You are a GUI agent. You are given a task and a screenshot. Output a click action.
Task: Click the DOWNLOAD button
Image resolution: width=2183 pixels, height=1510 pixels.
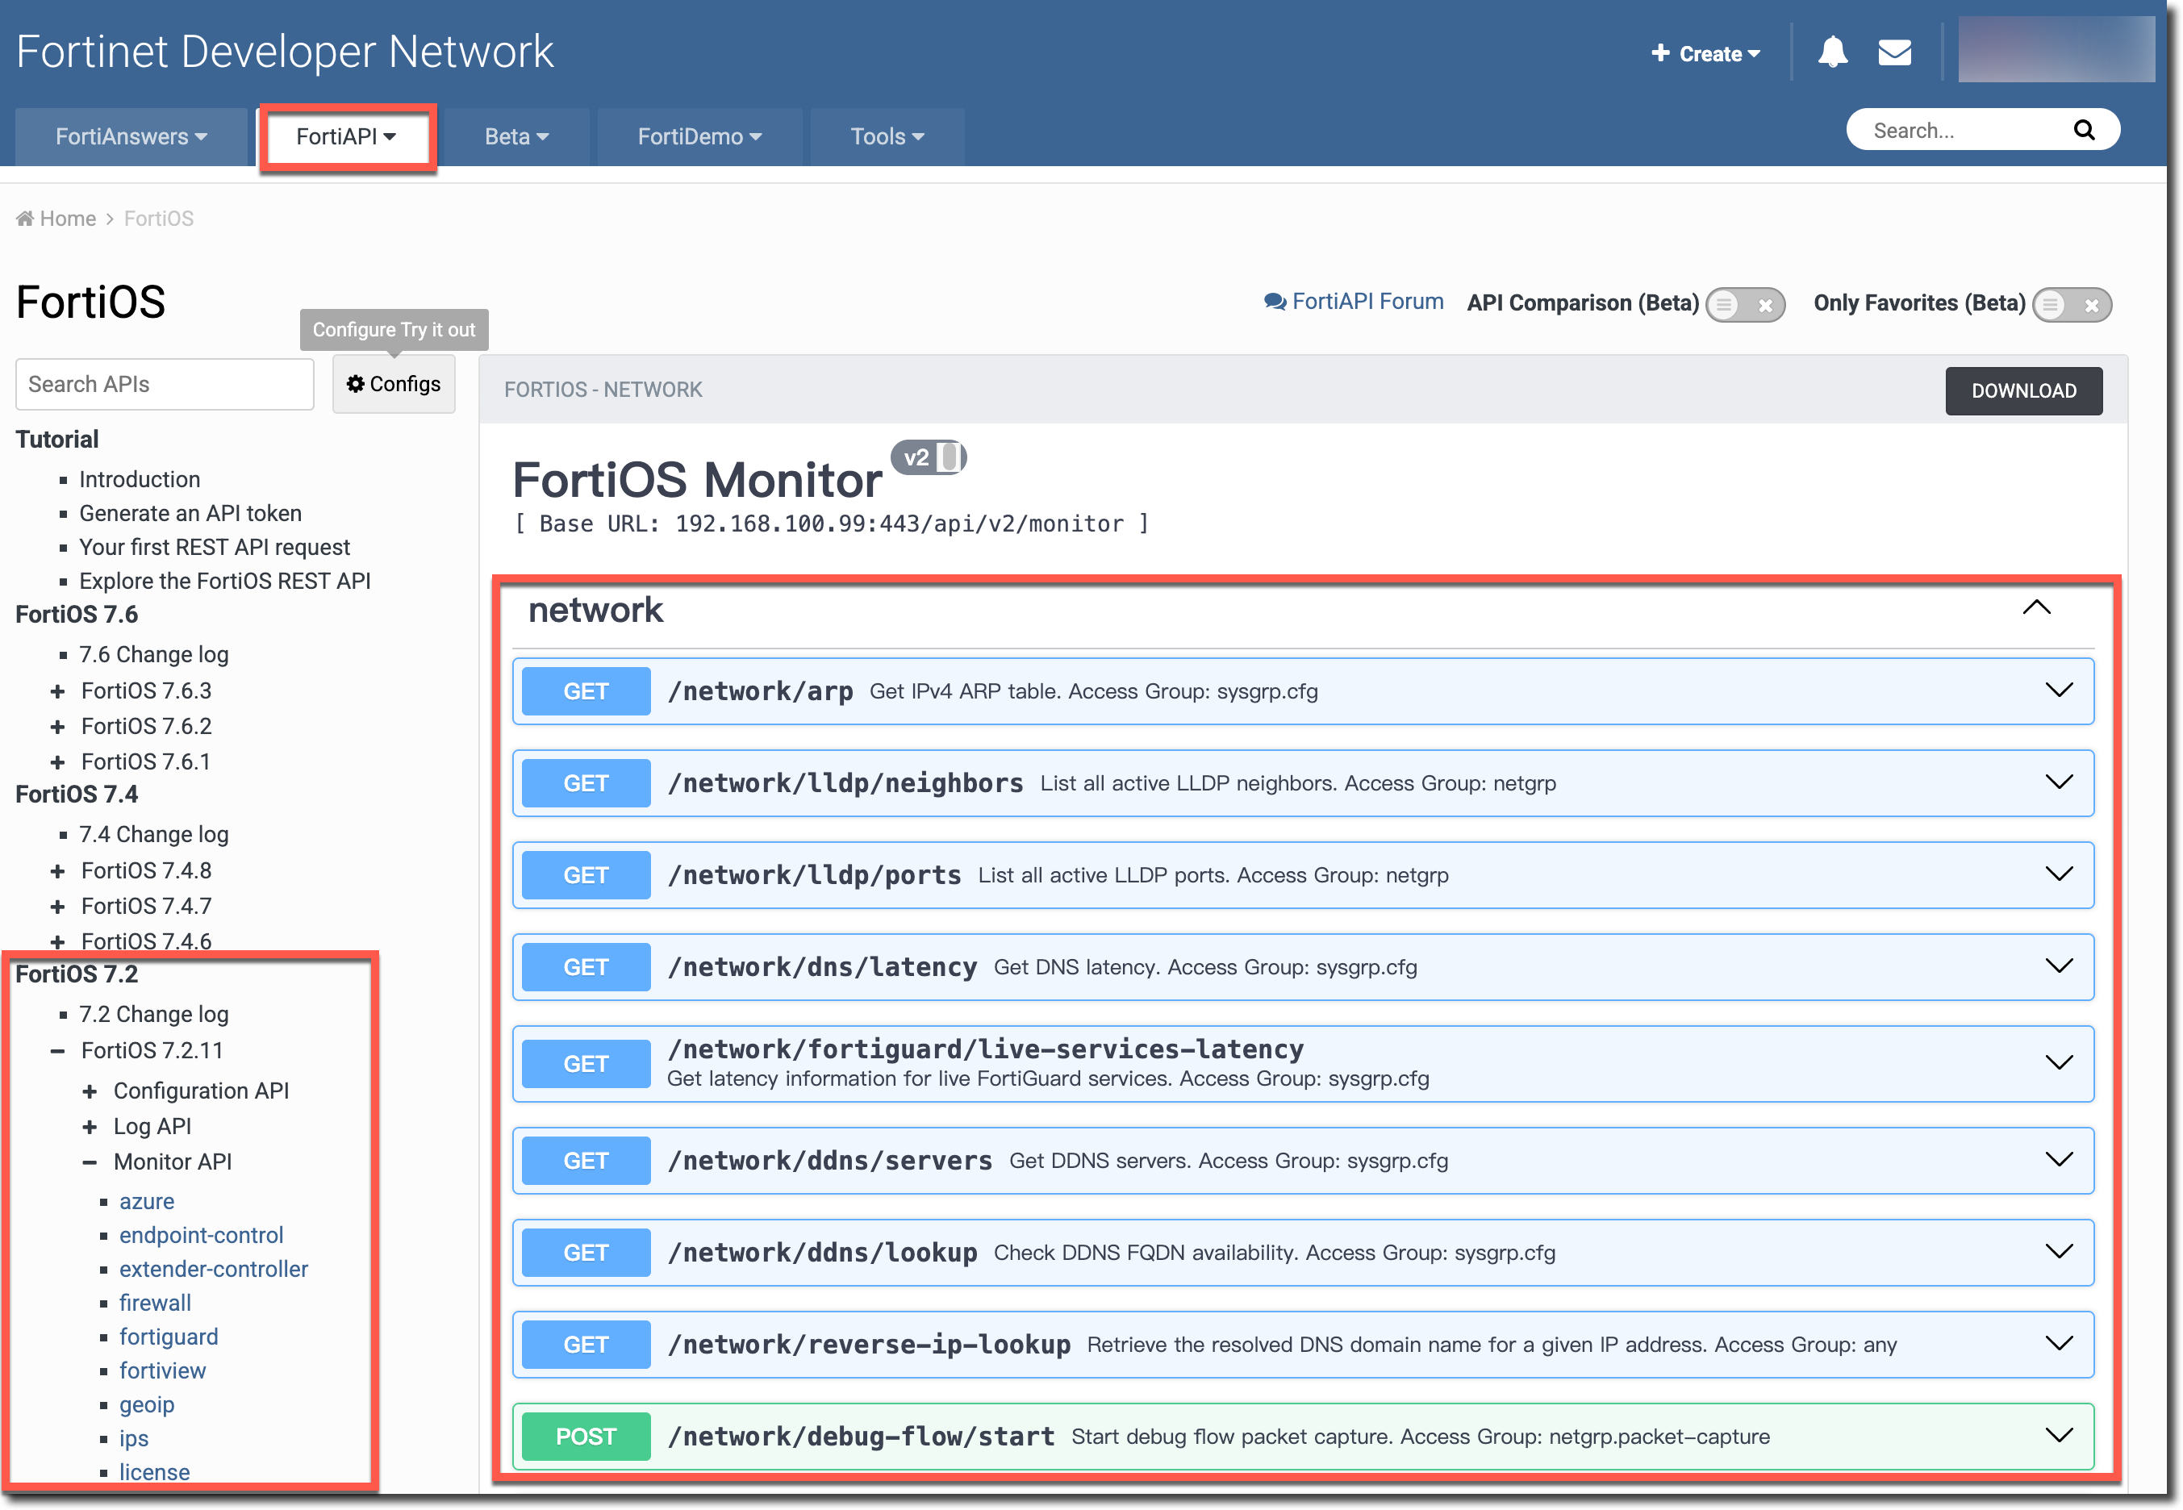tap(2023, 390)
